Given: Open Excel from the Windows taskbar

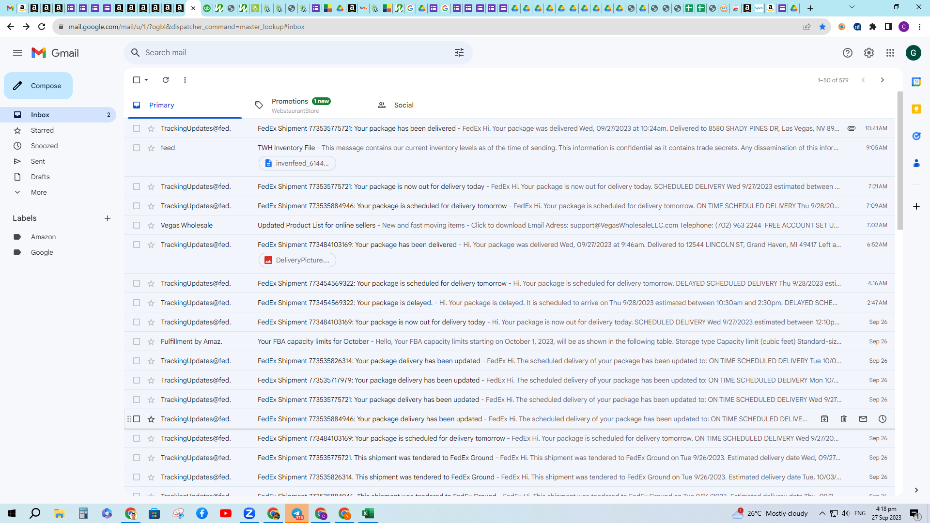Looking at the screenshot, I should 368,513.
